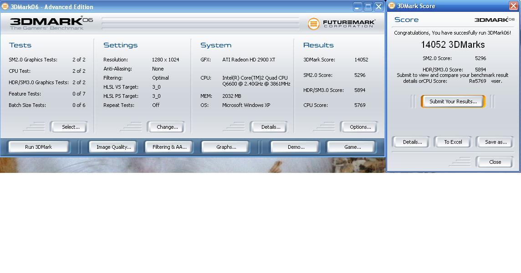Click the 3DMark06 logo in Score window

(495, 20)
